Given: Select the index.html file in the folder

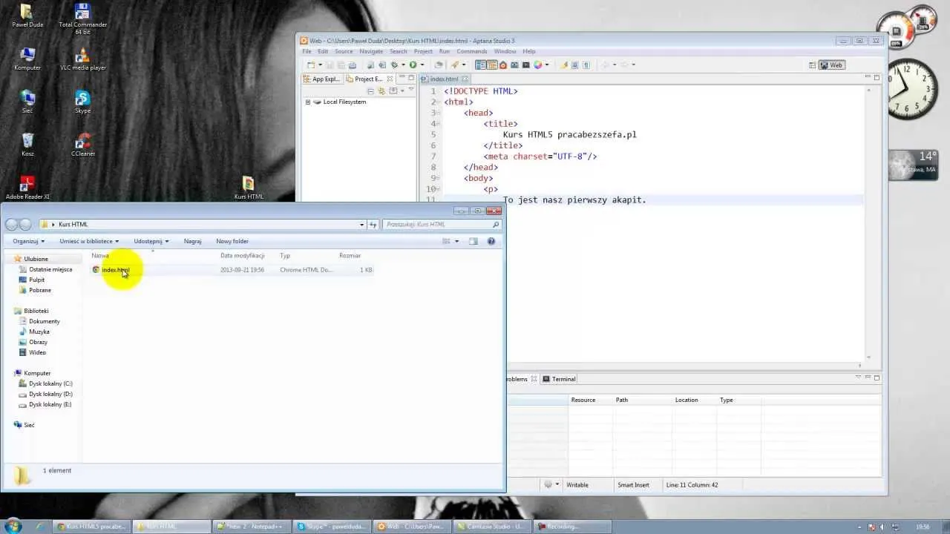Looking at the screenshot, I should click(x=115, y=270).
